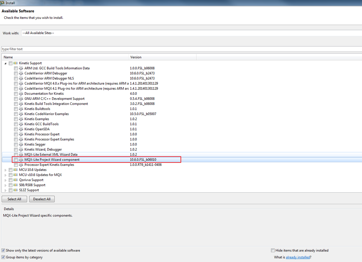Click version 10.5.0.FSL_b05007 cell
Screen dimensions: 362x262
[x=143, y=114]
